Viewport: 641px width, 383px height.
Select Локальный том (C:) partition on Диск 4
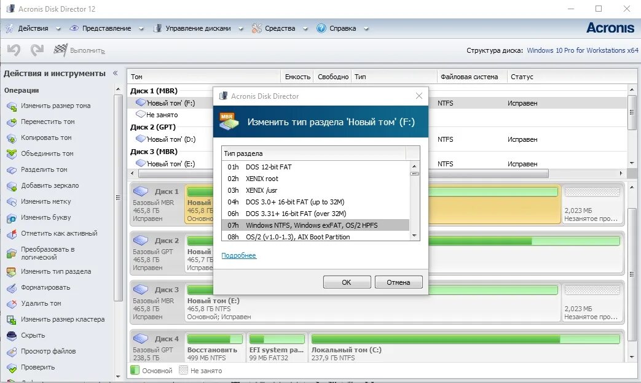[466, 347]
